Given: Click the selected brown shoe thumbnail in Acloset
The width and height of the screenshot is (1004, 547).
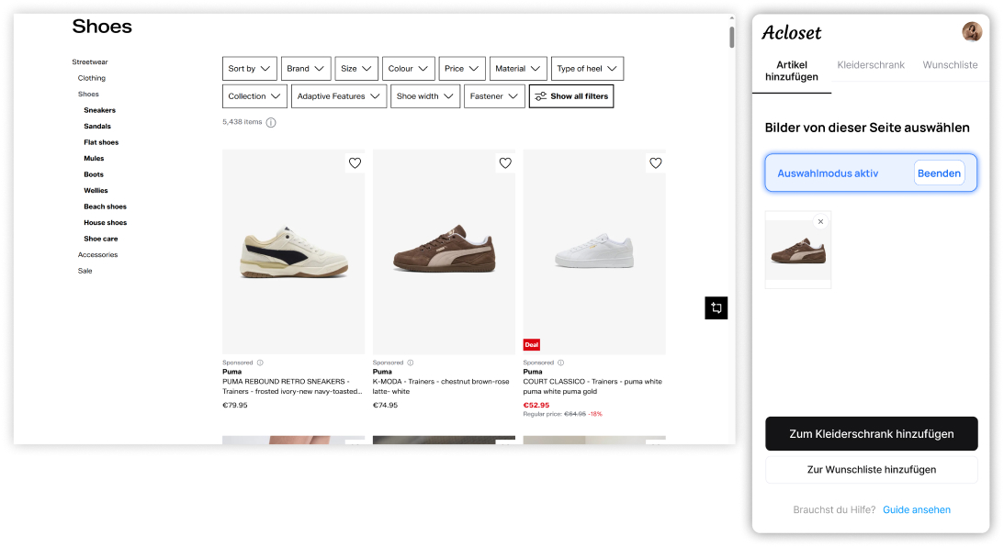Looking at the screenshot, I should (x=798, y=251).
